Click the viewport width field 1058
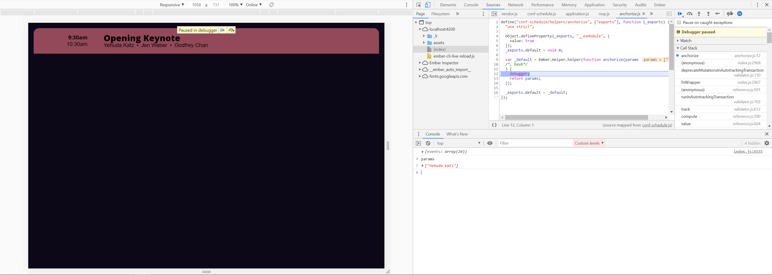The image size is (772, 275). click(x=196, y=5)
